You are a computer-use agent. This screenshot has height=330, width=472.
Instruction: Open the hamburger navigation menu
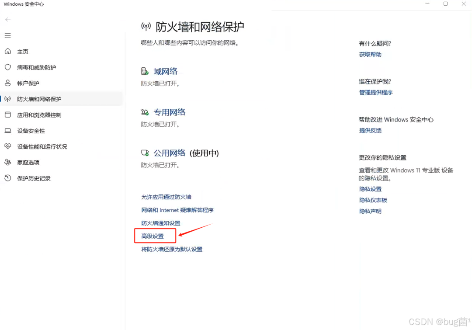tap(8, 35)
